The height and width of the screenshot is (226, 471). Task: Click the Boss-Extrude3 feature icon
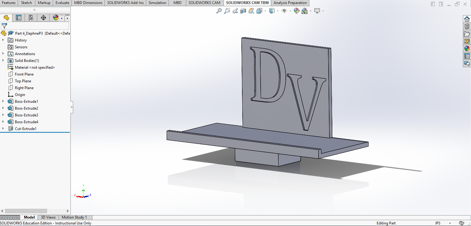tap(10, 115)
